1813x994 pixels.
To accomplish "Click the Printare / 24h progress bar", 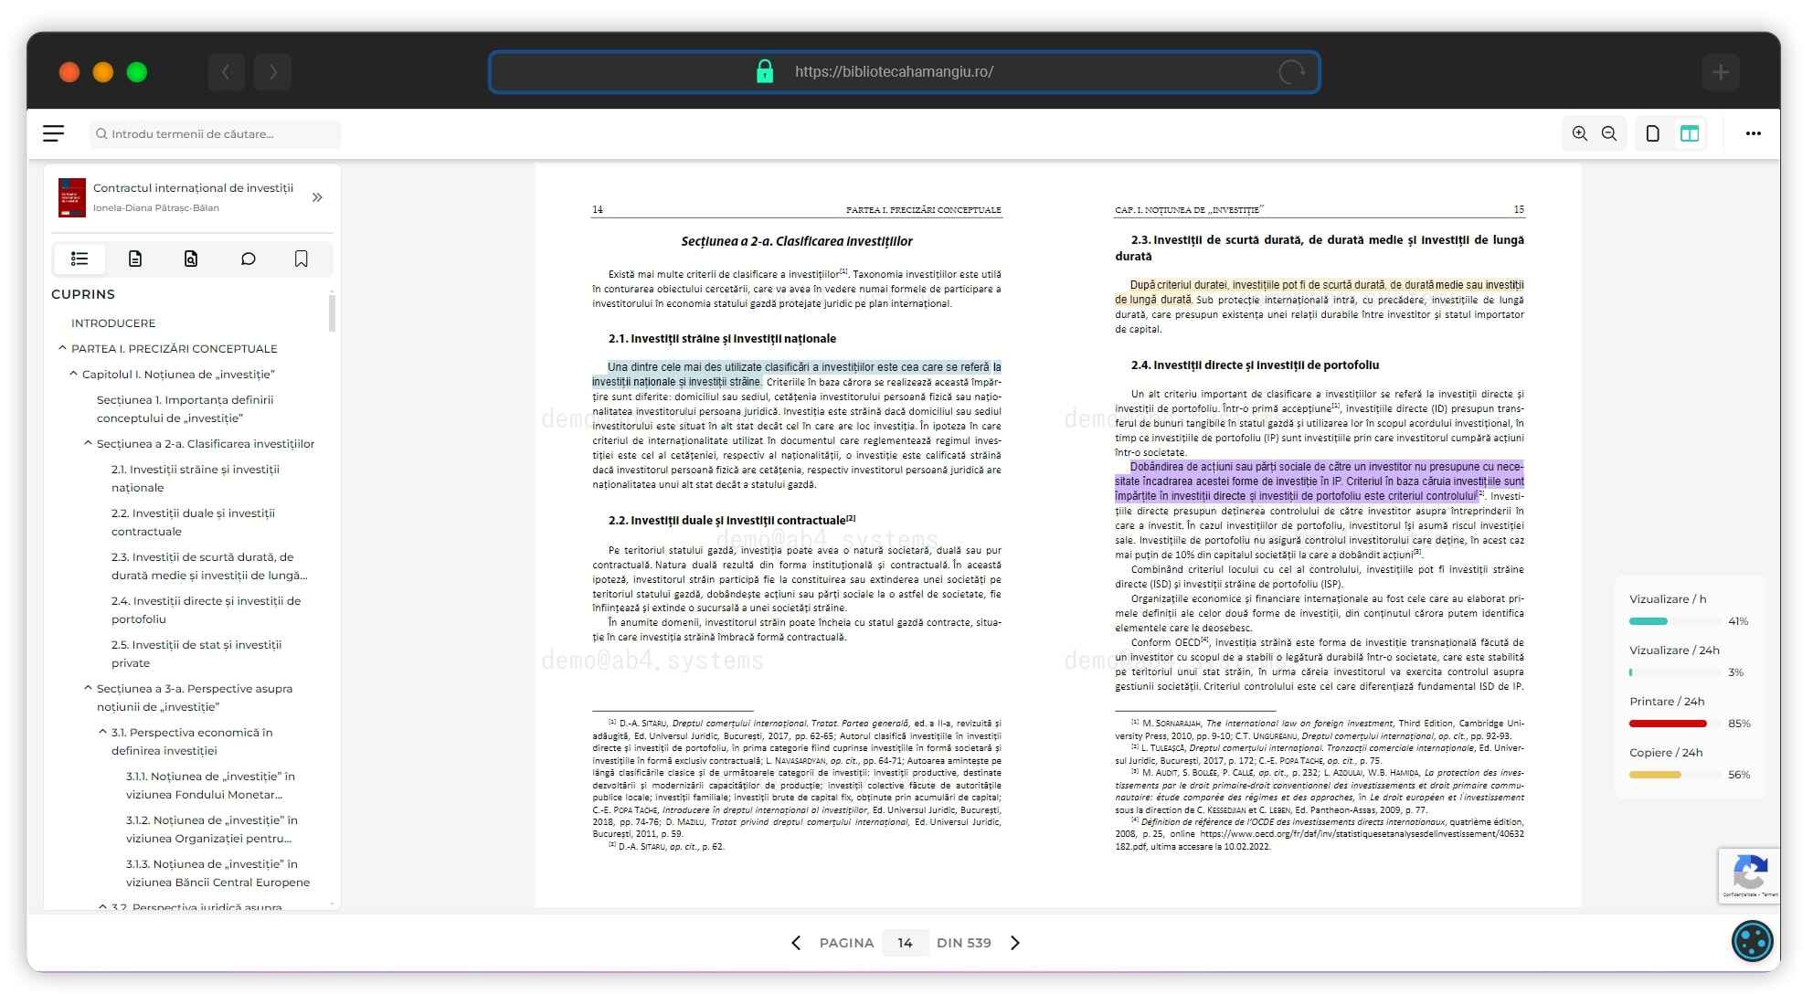I will (x=1668, y=724).
